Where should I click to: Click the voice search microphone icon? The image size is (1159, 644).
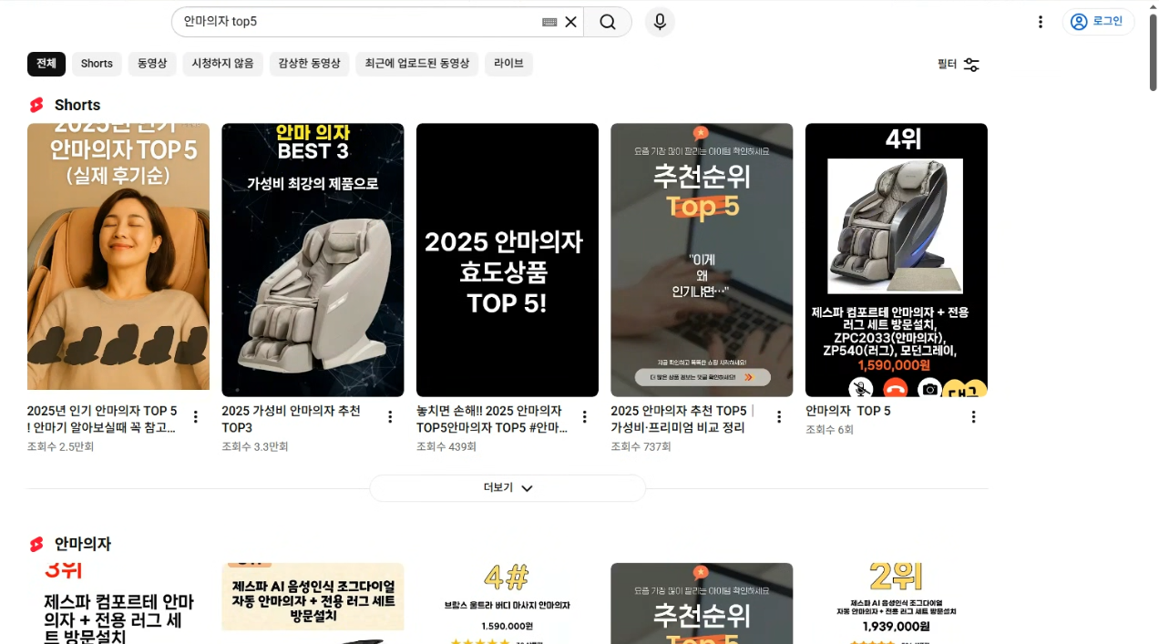pyautogui.click(x=659, y=22)
